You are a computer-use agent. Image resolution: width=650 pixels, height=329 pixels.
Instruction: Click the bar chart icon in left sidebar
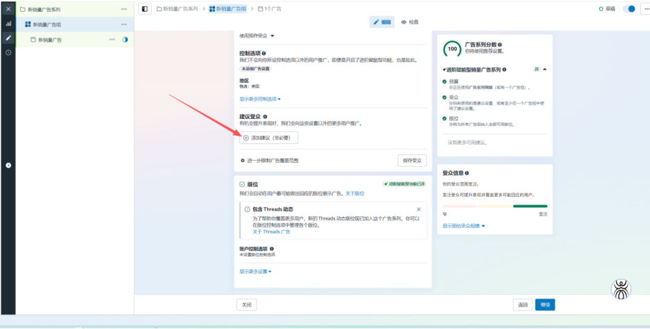pyautogui.click(x=8, y=23)
